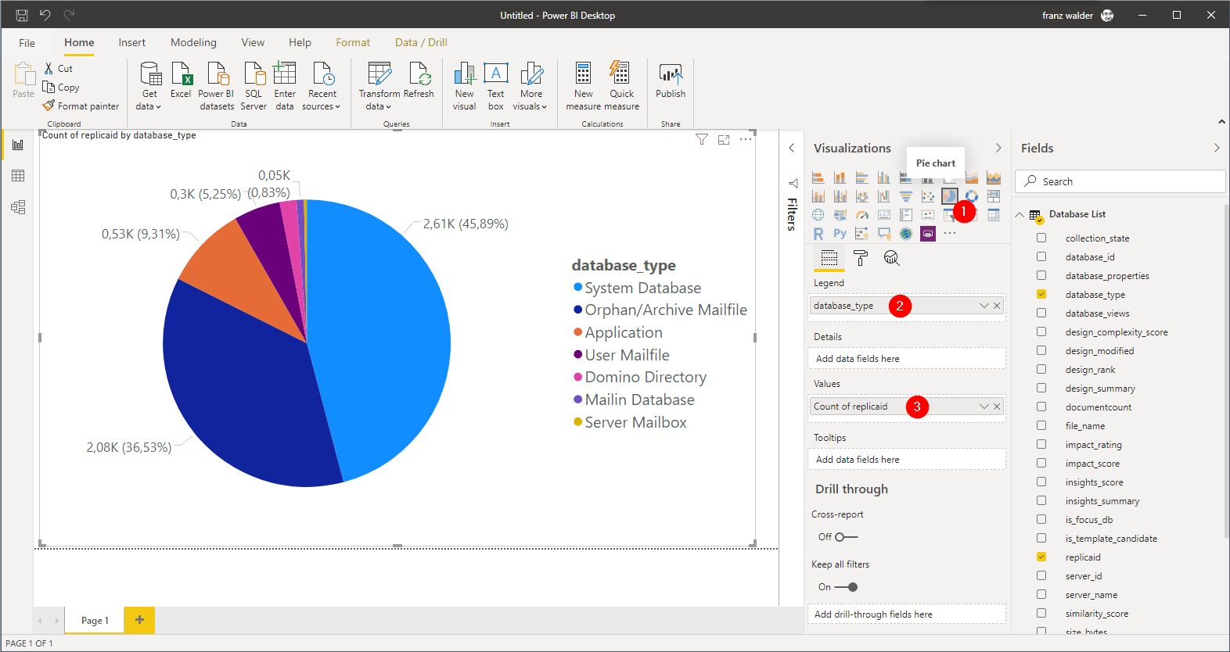1230x652 pixels.
Task: Open the Get data dropdown
Action: [149, 106]
